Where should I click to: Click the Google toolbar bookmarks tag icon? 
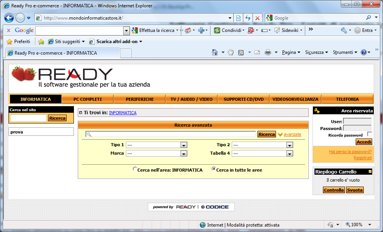tap(187, 30)
